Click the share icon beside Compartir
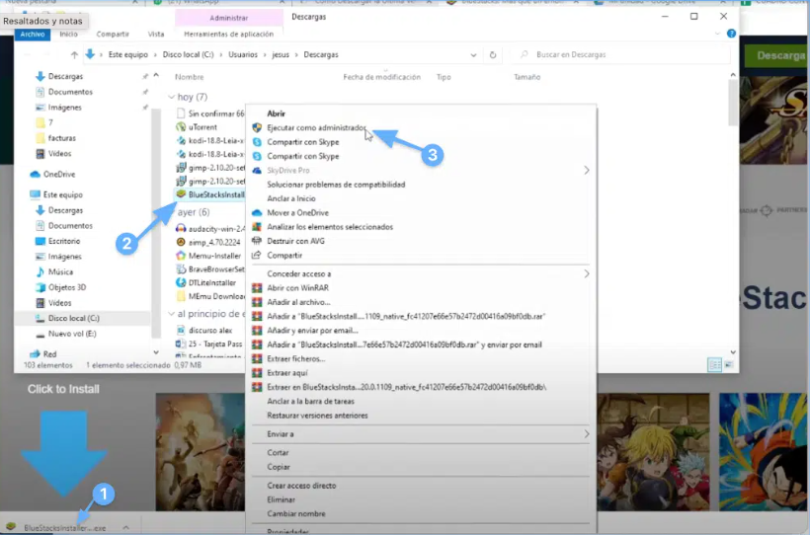Screen dimensions: 810x535 tap(257, 255)
